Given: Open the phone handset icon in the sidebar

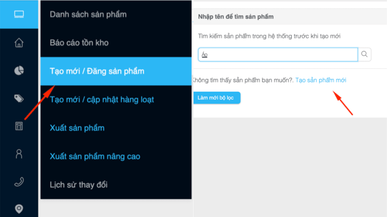Looking at the screenshot, I should pyautogui.click(x=19, y=182).
